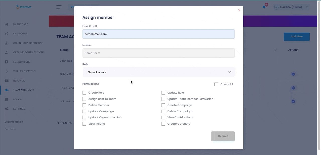Click the gear action icon in Sakhawat row
Viewport: 321px width, 155px height.
[293, 102]
